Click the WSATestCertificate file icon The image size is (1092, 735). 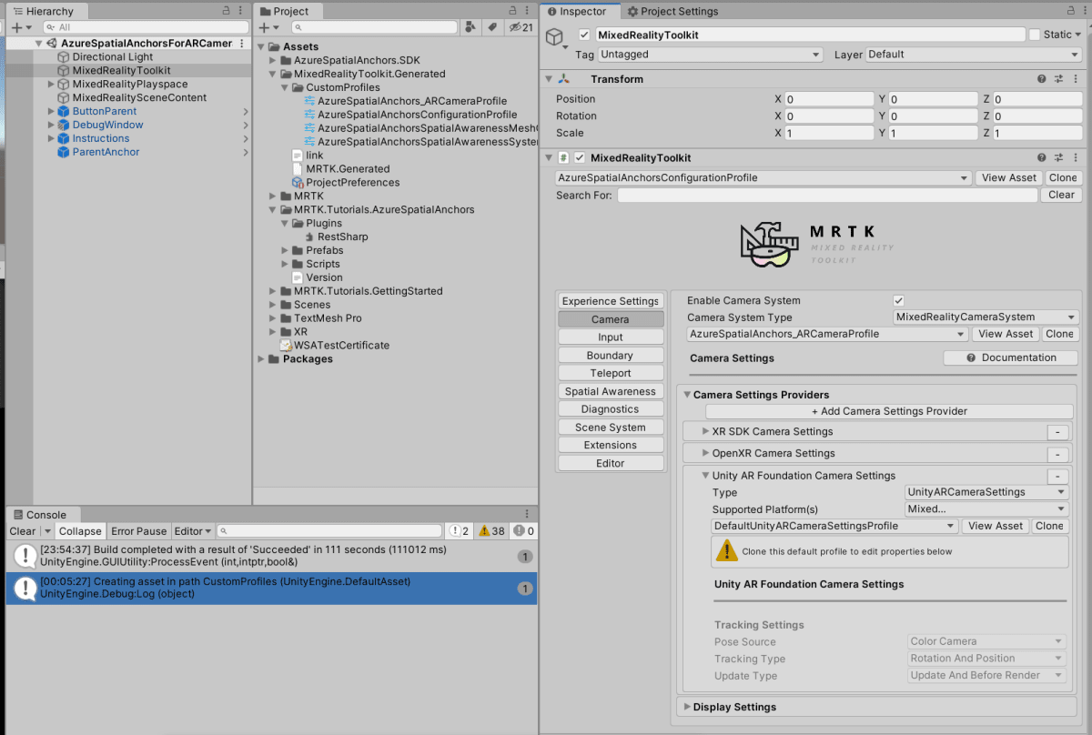coord(286,345)
